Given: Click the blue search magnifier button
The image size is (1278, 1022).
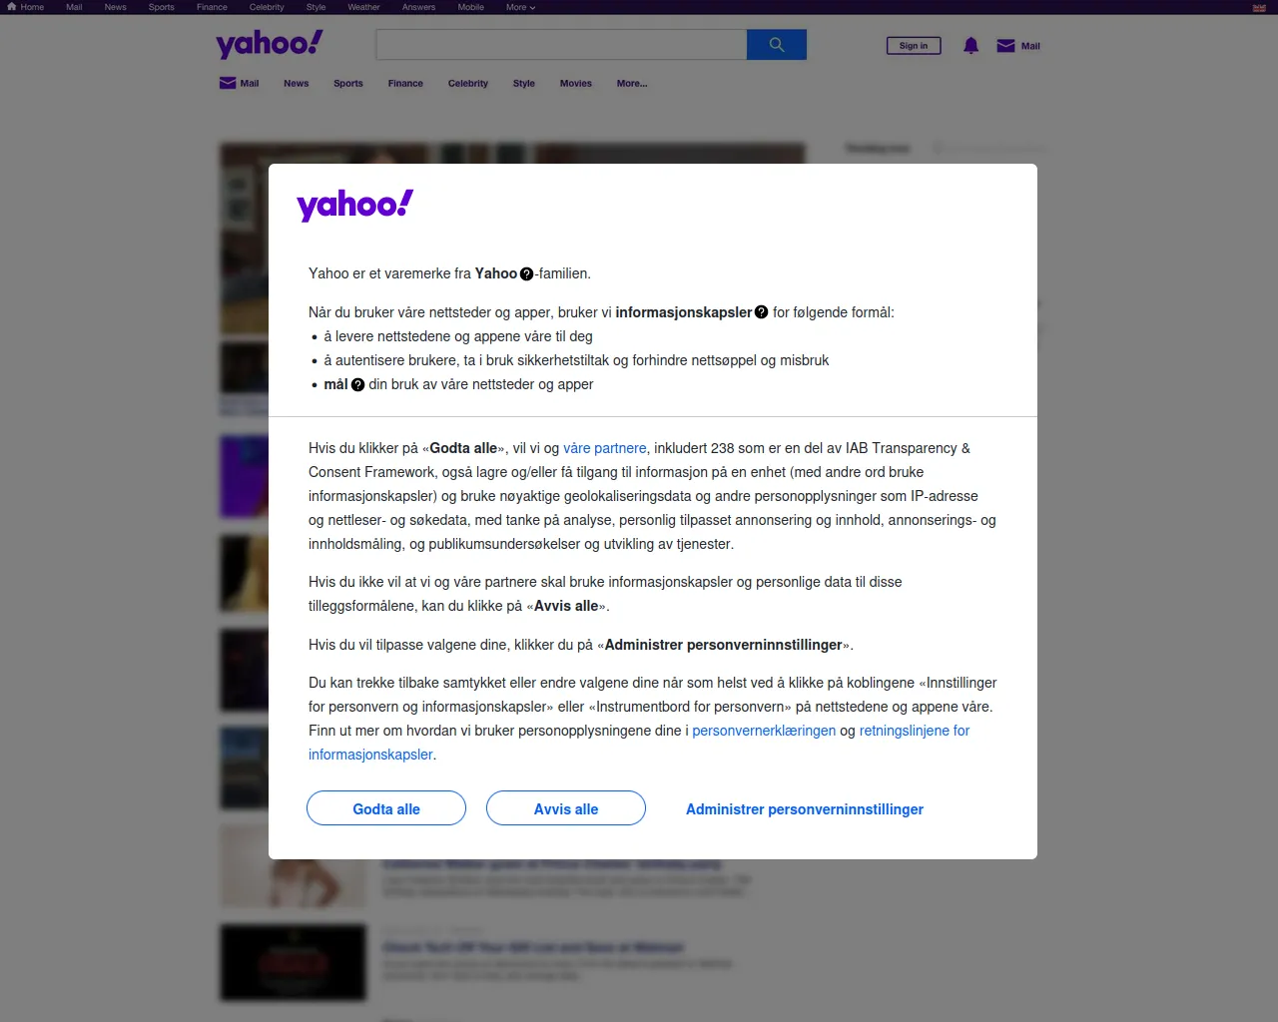Looking at the screenshot, I should (777, 45).
